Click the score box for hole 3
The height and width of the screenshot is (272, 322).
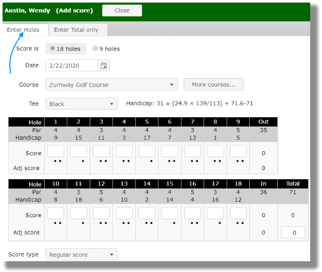click(101, 151)
